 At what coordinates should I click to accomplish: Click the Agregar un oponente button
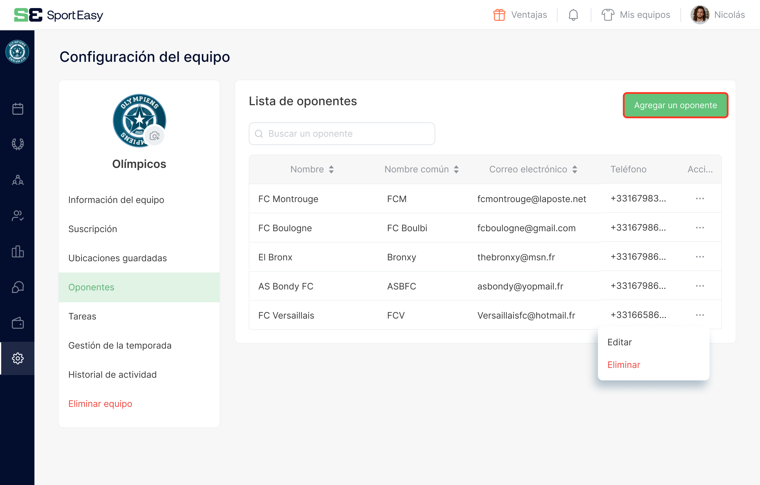675,105
